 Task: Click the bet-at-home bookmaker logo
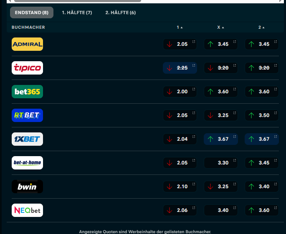[27, 163]
